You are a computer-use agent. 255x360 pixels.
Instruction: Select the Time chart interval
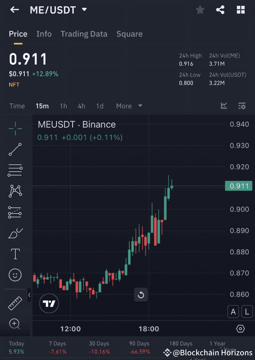[x=17, y=106]
